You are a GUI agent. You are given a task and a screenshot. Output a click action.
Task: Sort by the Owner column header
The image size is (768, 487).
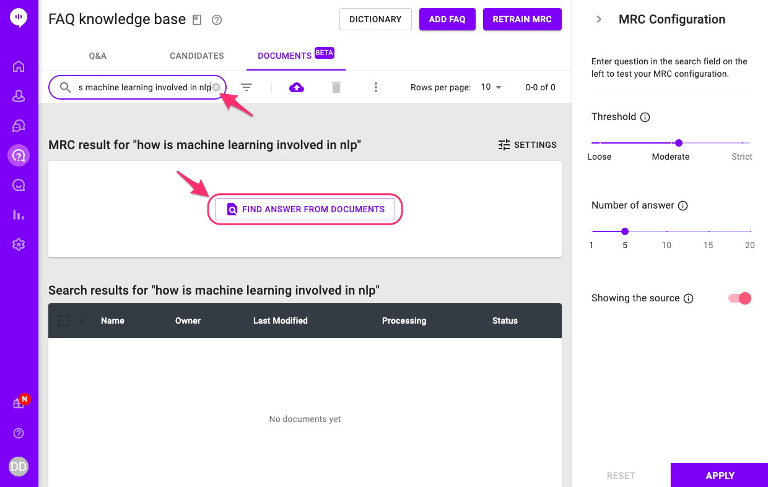(188, 321)
